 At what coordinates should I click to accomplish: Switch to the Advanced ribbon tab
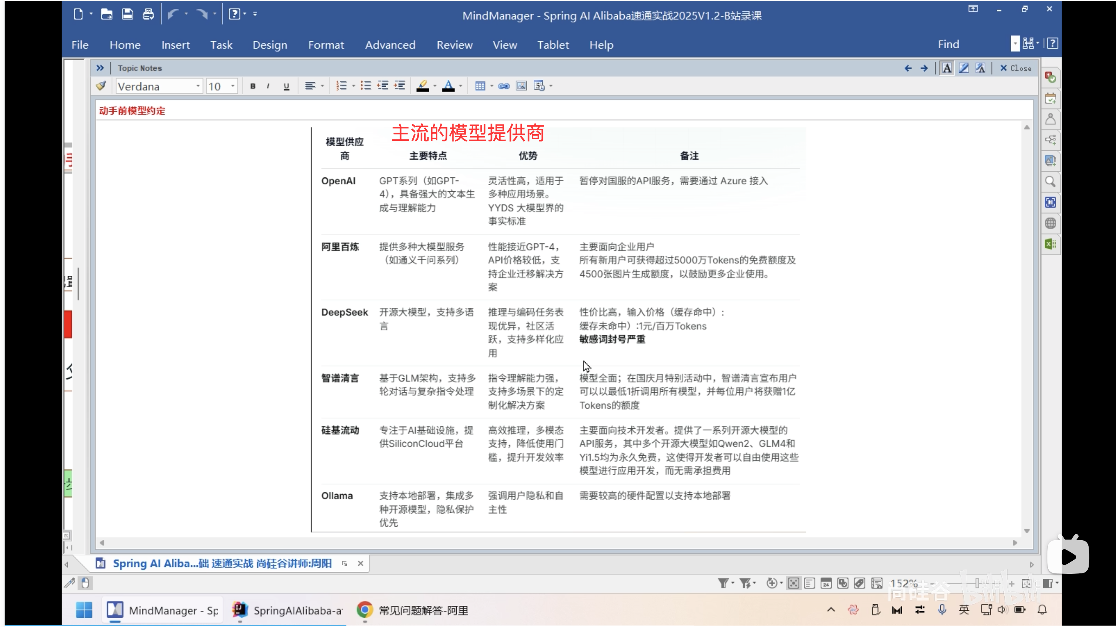(390, 45)
